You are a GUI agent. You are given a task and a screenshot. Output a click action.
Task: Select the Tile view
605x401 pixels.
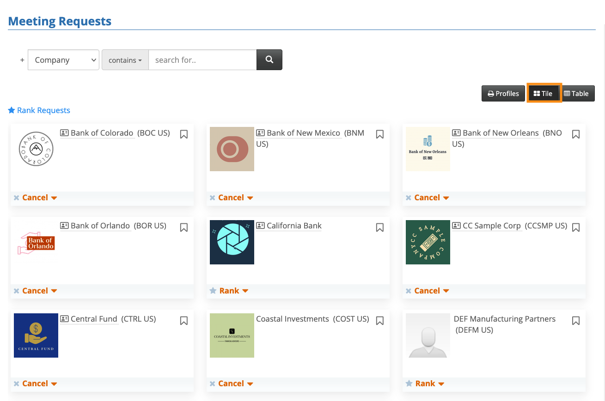tap(543, 93)
